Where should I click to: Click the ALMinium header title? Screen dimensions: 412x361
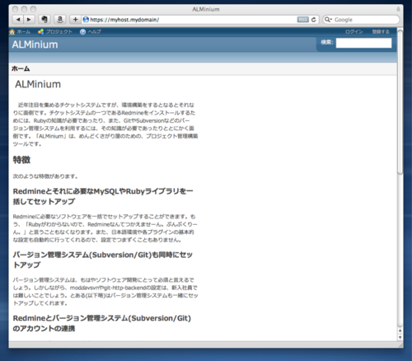(x=35, y=45)
